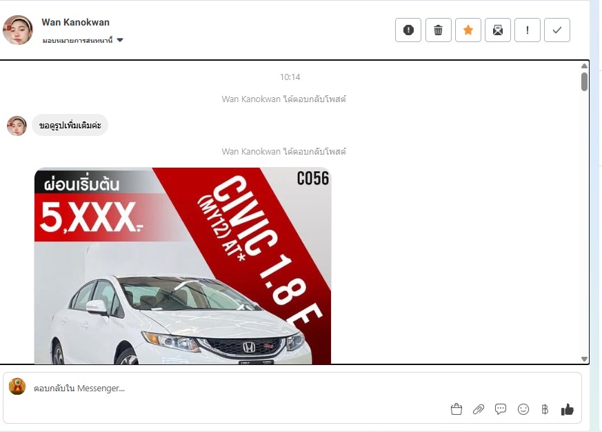Click the trash delete conversation icon
This screenshot has height=432, width=602.
point(438,30)
